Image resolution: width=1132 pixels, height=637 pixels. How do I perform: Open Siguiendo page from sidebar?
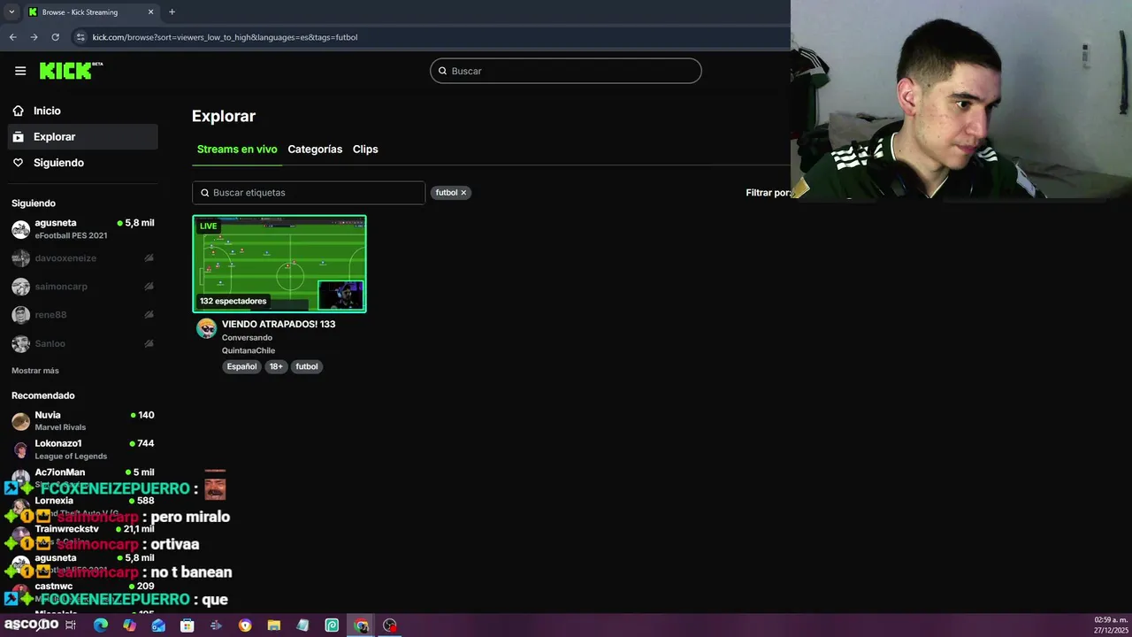[82, 163]
